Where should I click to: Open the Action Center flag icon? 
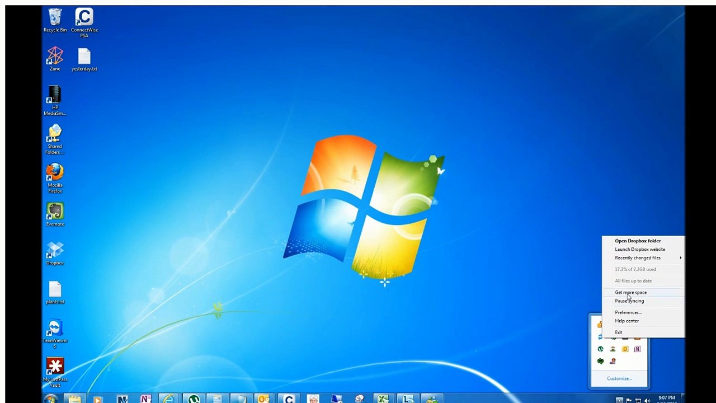pyautogui.click(x=629, y=400)
